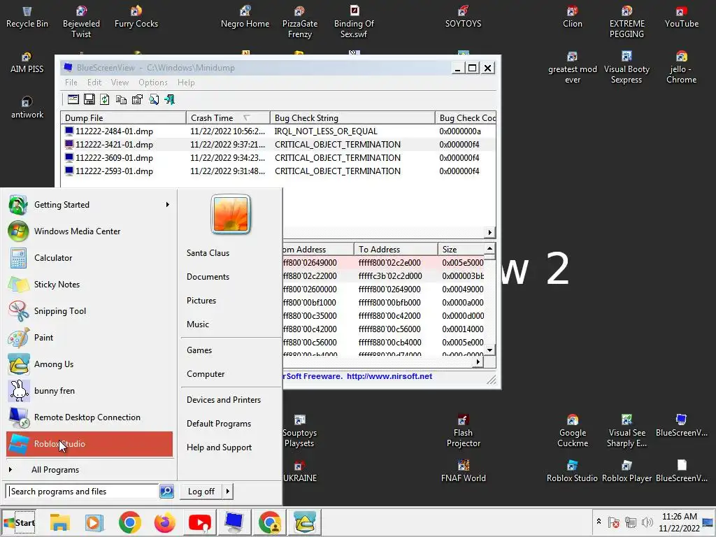Open Advanced Options in the BlueScreenView toolbar
The image size is (716, 537).
point(73,99)
